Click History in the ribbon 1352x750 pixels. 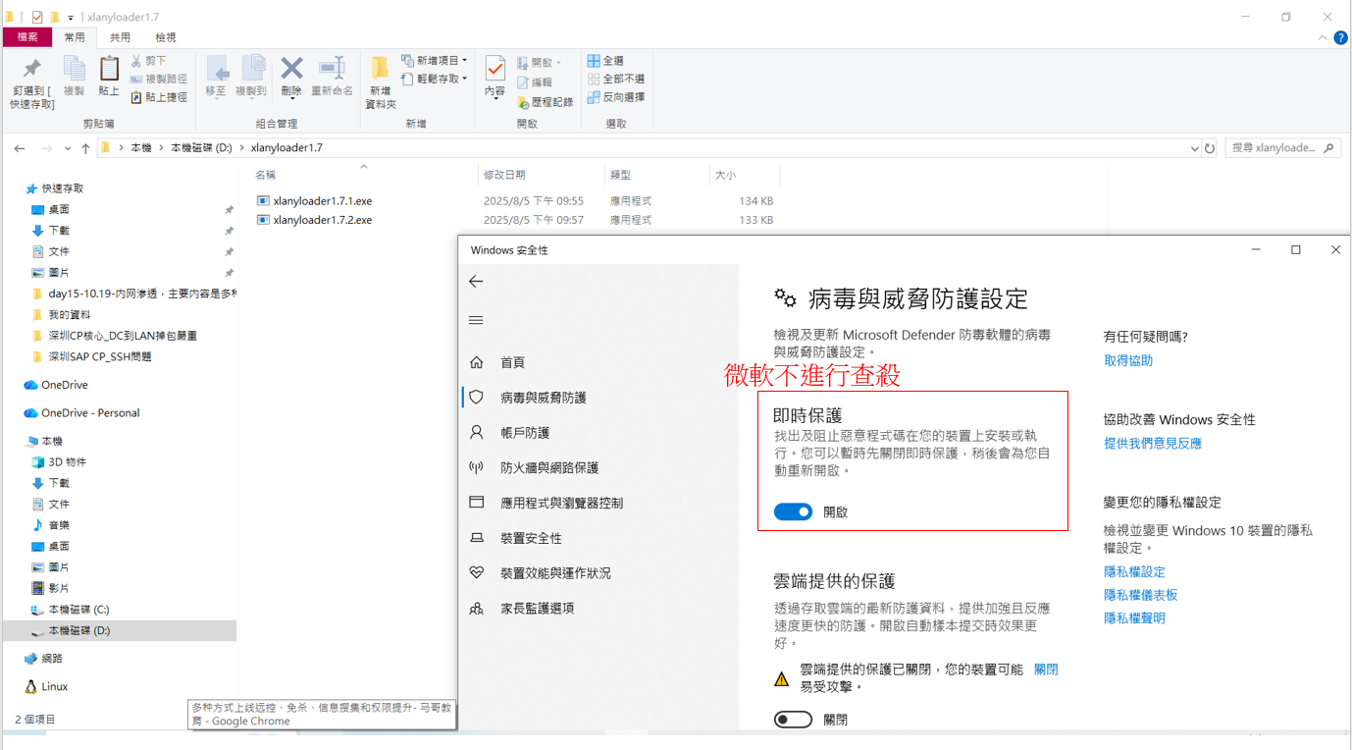(545, 102)
